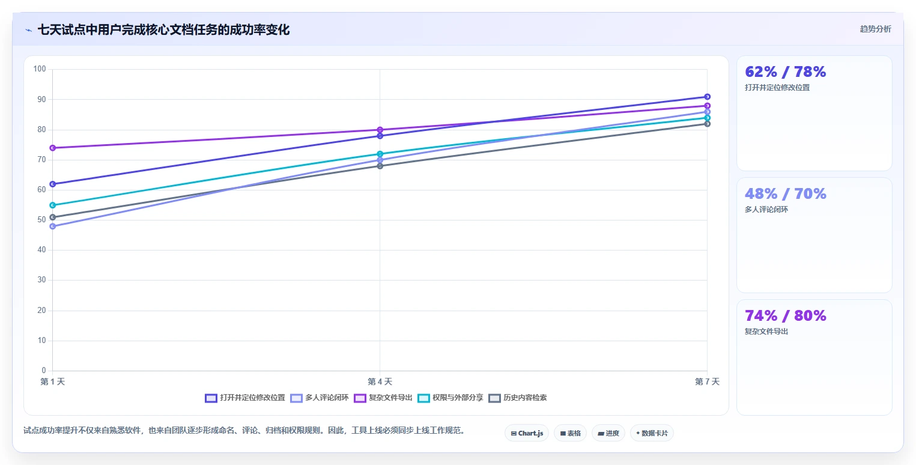
Task: Click the 第 1 天 axis label
Action: pos(53,381)
